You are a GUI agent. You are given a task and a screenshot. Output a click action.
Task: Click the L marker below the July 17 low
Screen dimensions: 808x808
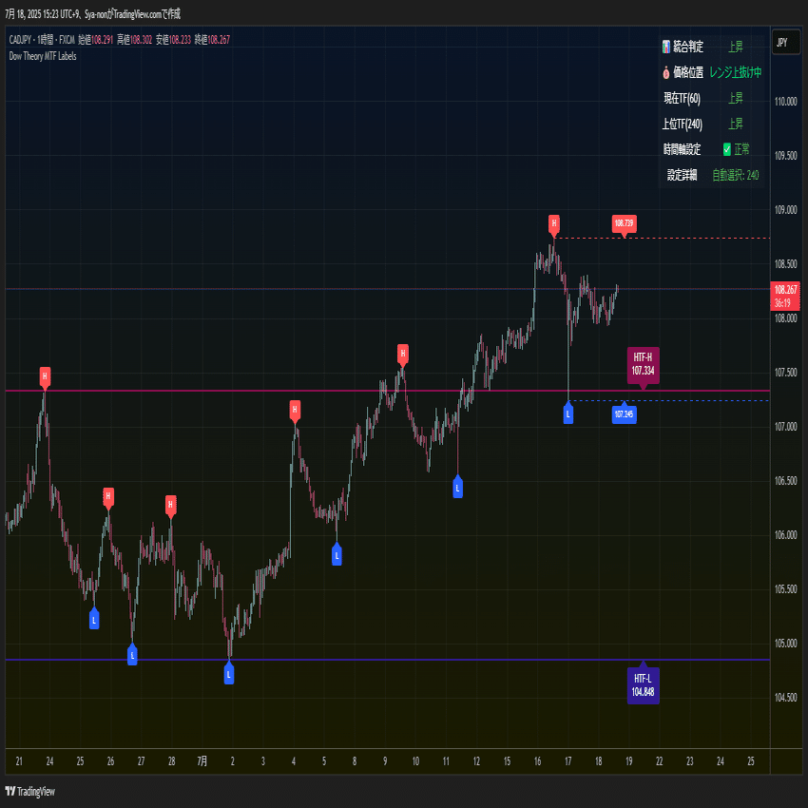pos(568,414)
